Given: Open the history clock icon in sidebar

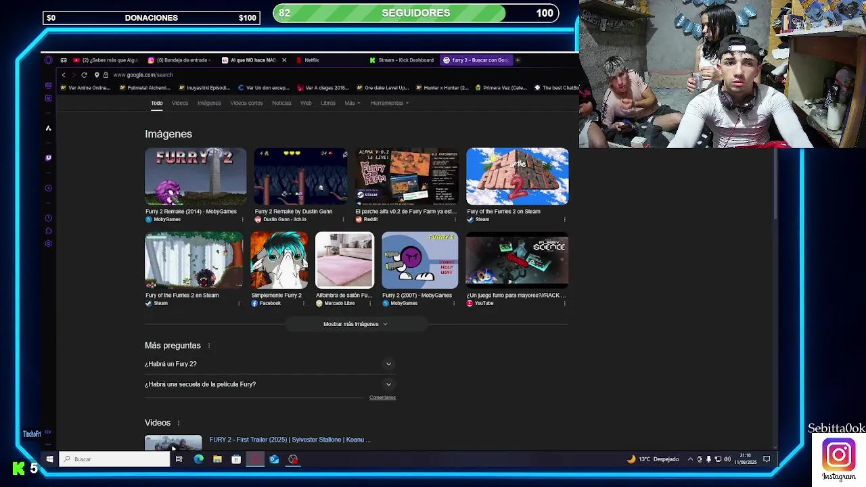Looking at the screenshot, I should point(48,218).
